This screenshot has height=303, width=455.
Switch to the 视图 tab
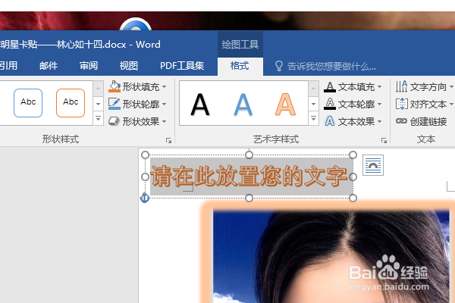pyautogui.click(x=129, y=66)
